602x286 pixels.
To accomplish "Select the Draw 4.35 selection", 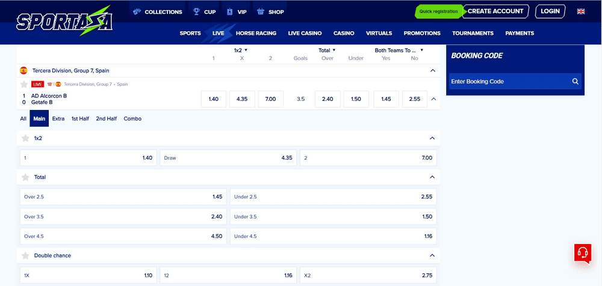I will [228, 157].
